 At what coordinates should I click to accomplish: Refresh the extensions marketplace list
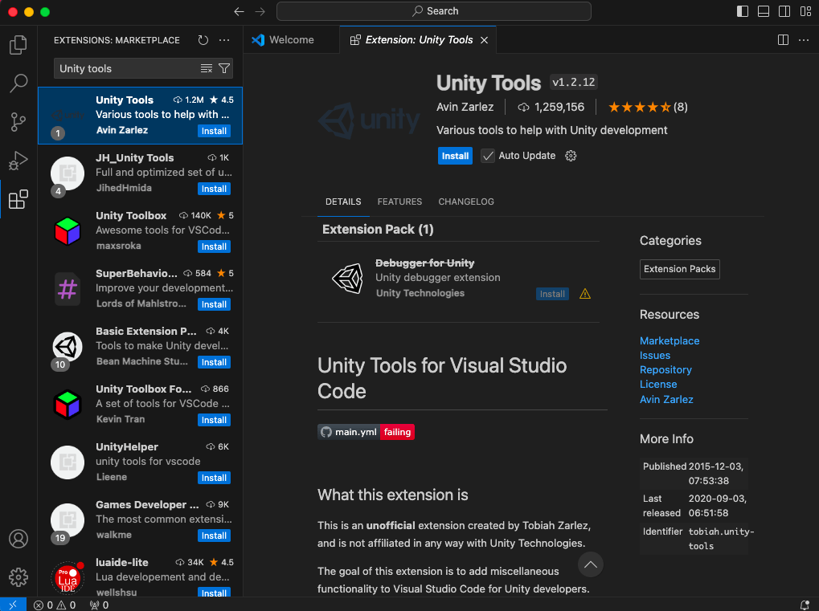pyautogui.click(x=203, y=40)
